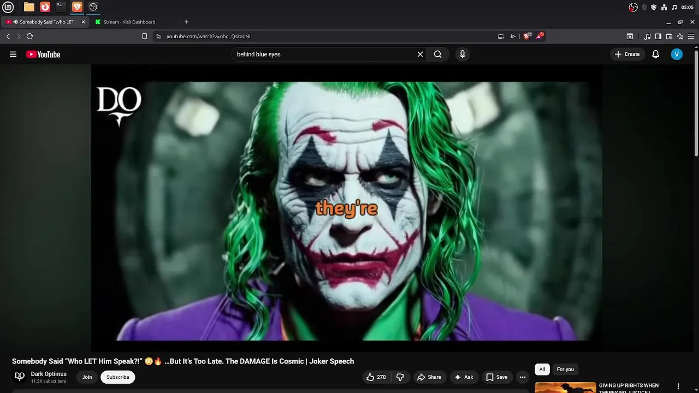The height and width of the screenshot is (393, 699).
Task: Go back to the previous page
Action: [x=8, y=36]
